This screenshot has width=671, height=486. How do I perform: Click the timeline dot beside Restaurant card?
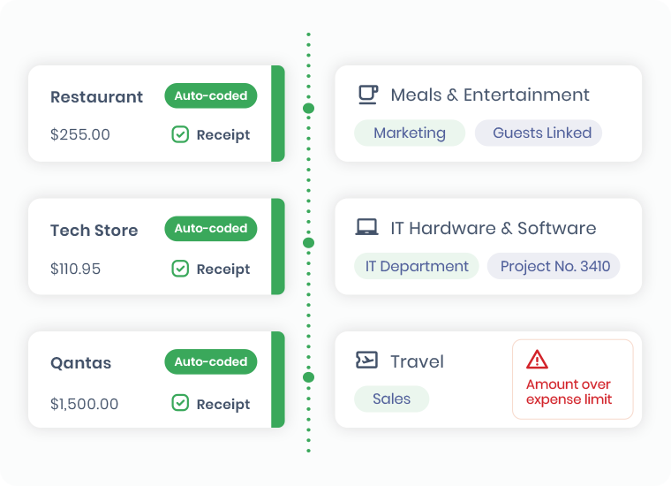tap(308, 109)
